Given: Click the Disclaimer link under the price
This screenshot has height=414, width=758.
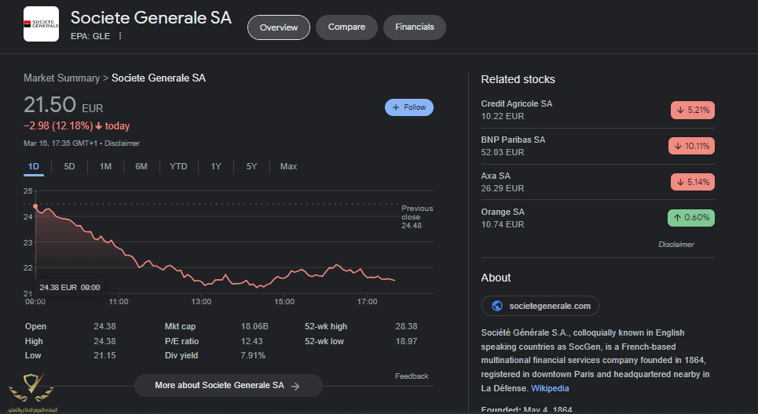Looking at the screenshot, I should (x=122, y=143).
